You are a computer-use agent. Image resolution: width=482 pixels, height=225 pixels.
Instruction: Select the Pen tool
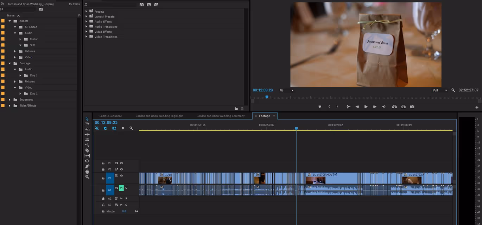87,166
